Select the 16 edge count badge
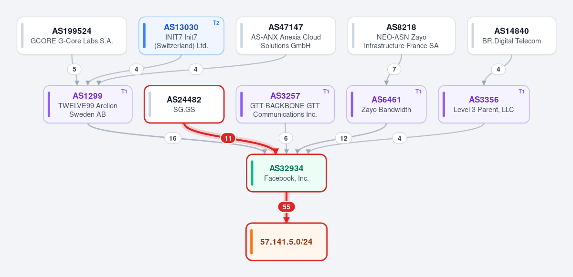This screenshot has width=573, height=277. point(173,138)
